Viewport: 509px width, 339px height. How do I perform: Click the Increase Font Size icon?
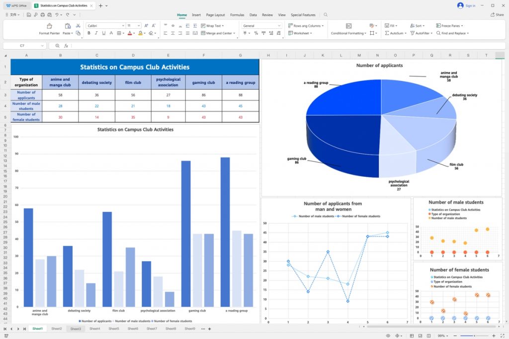coord(146,26)
